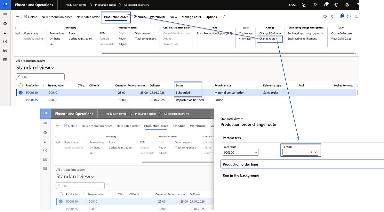Image resolution: width=384 pixels, height=212 pixels.
Task: Open the Settings gear in the top bar
Action: [x=348, y=5]
